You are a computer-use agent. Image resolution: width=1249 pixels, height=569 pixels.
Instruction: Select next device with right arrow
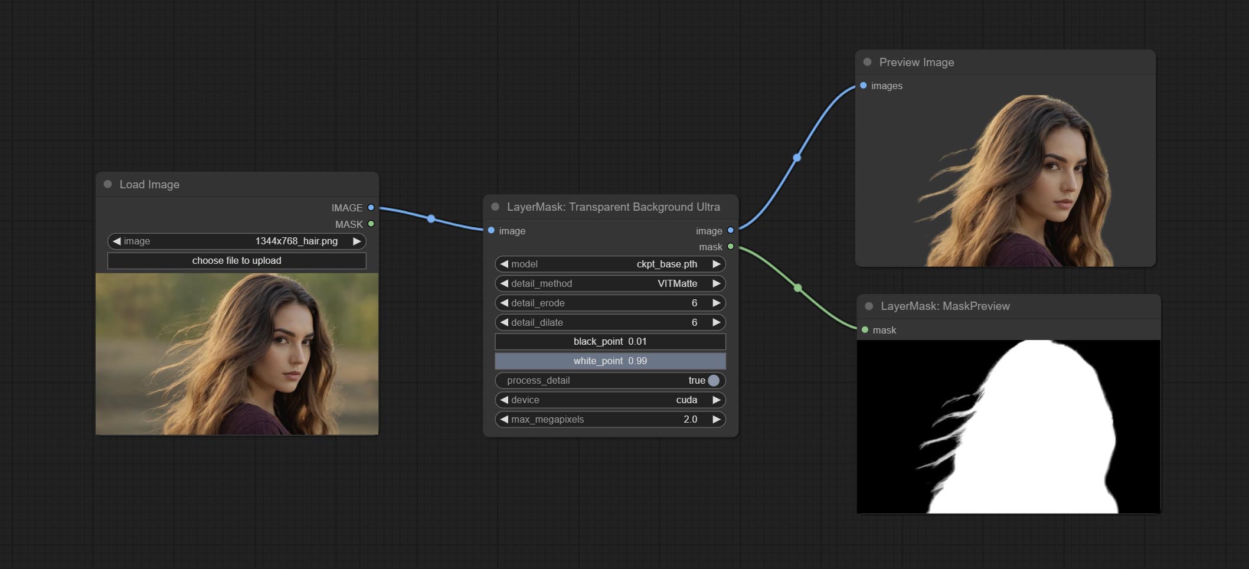[717, 400]
